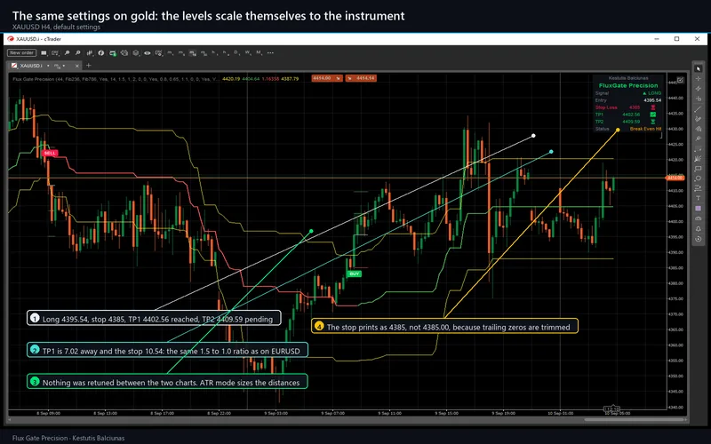Select the cursor pointer tool

coord(698,68)
